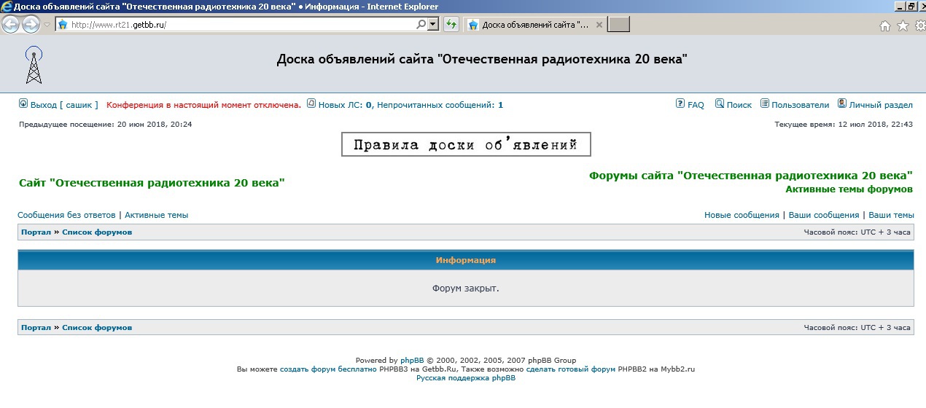
Task: Click 'Текущее время: 12 июл 2018, 22:43' text
Action: click(x=844, y=125)
